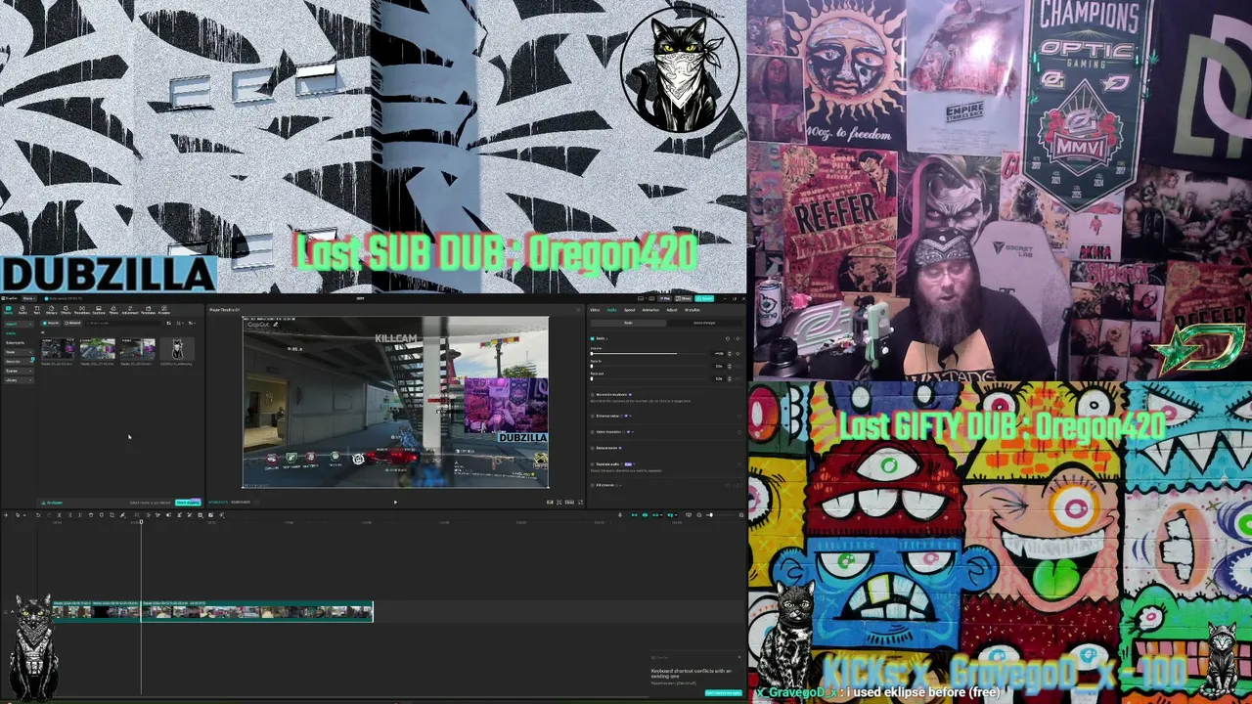Click the keyframe diamond beside Volume
This screenshot has width=1252, height=704.
pos(738,354)
